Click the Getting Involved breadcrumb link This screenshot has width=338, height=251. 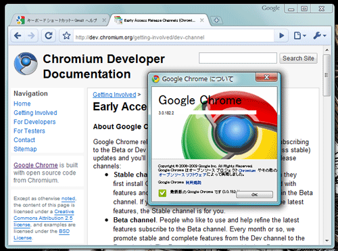(x=114, y=95)
